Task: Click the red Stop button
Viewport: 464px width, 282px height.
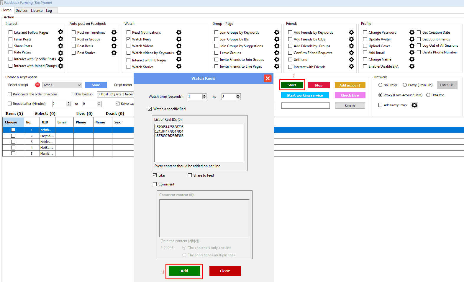Action: 319,85
